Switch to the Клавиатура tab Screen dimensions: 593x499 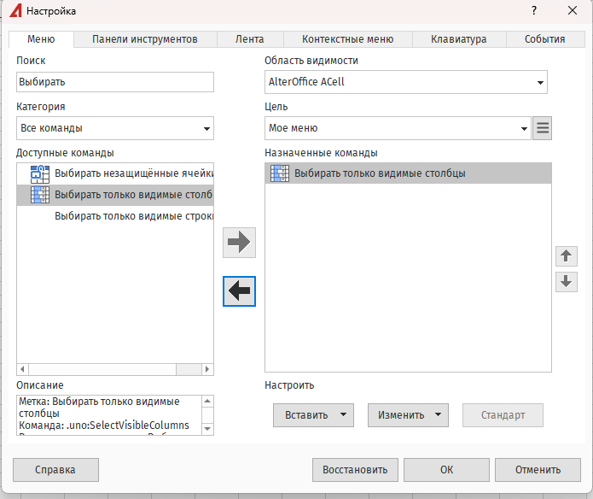[459, 39]
